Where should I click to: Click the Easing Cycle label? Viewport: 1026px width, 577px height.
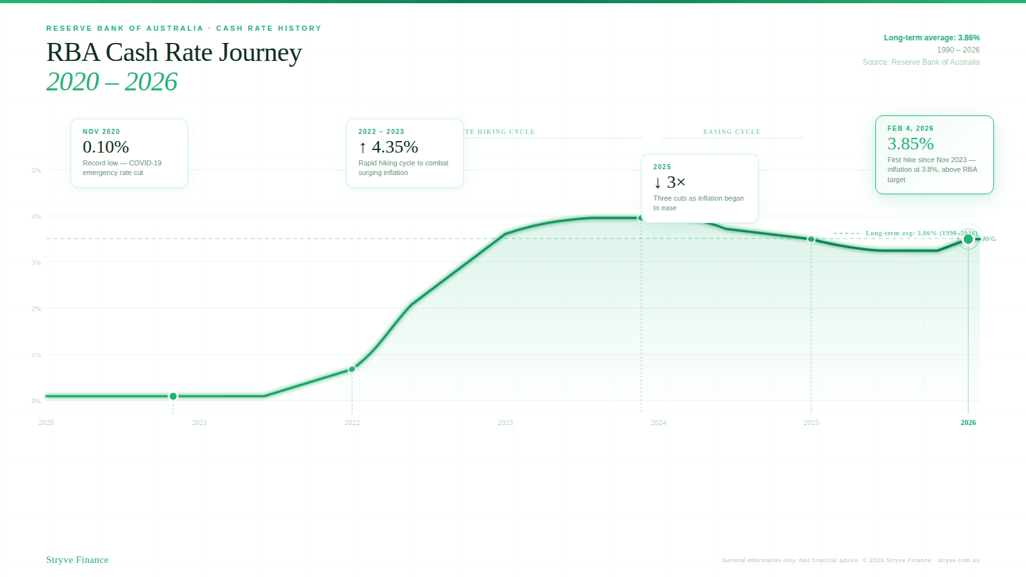[x=732, y=132]
